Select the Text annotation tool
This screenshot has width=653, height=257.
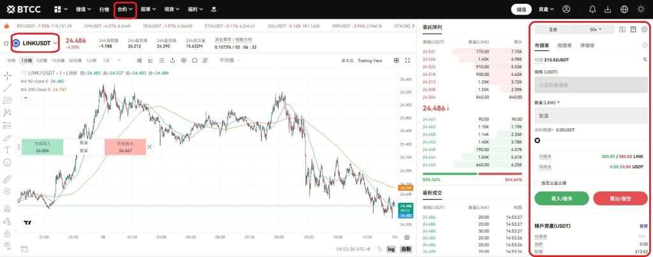(8, 150)
